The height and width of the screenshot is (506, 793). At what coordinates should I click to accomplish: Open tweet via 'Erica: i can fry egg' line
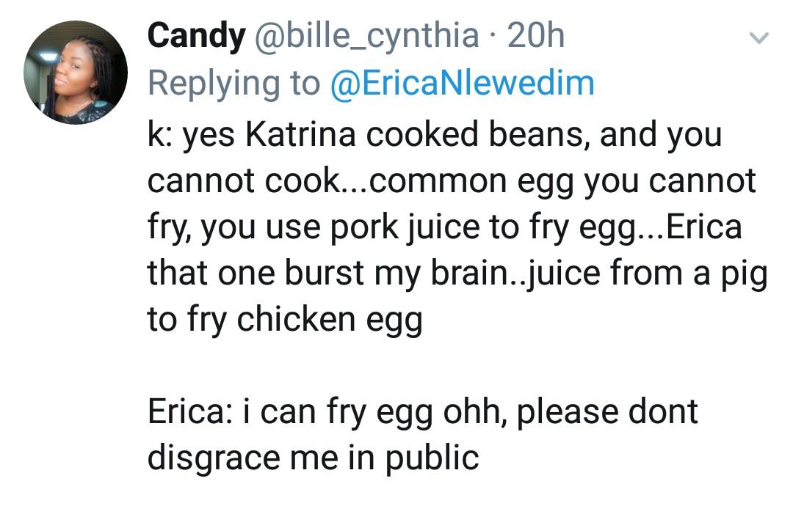coord(423,412)
